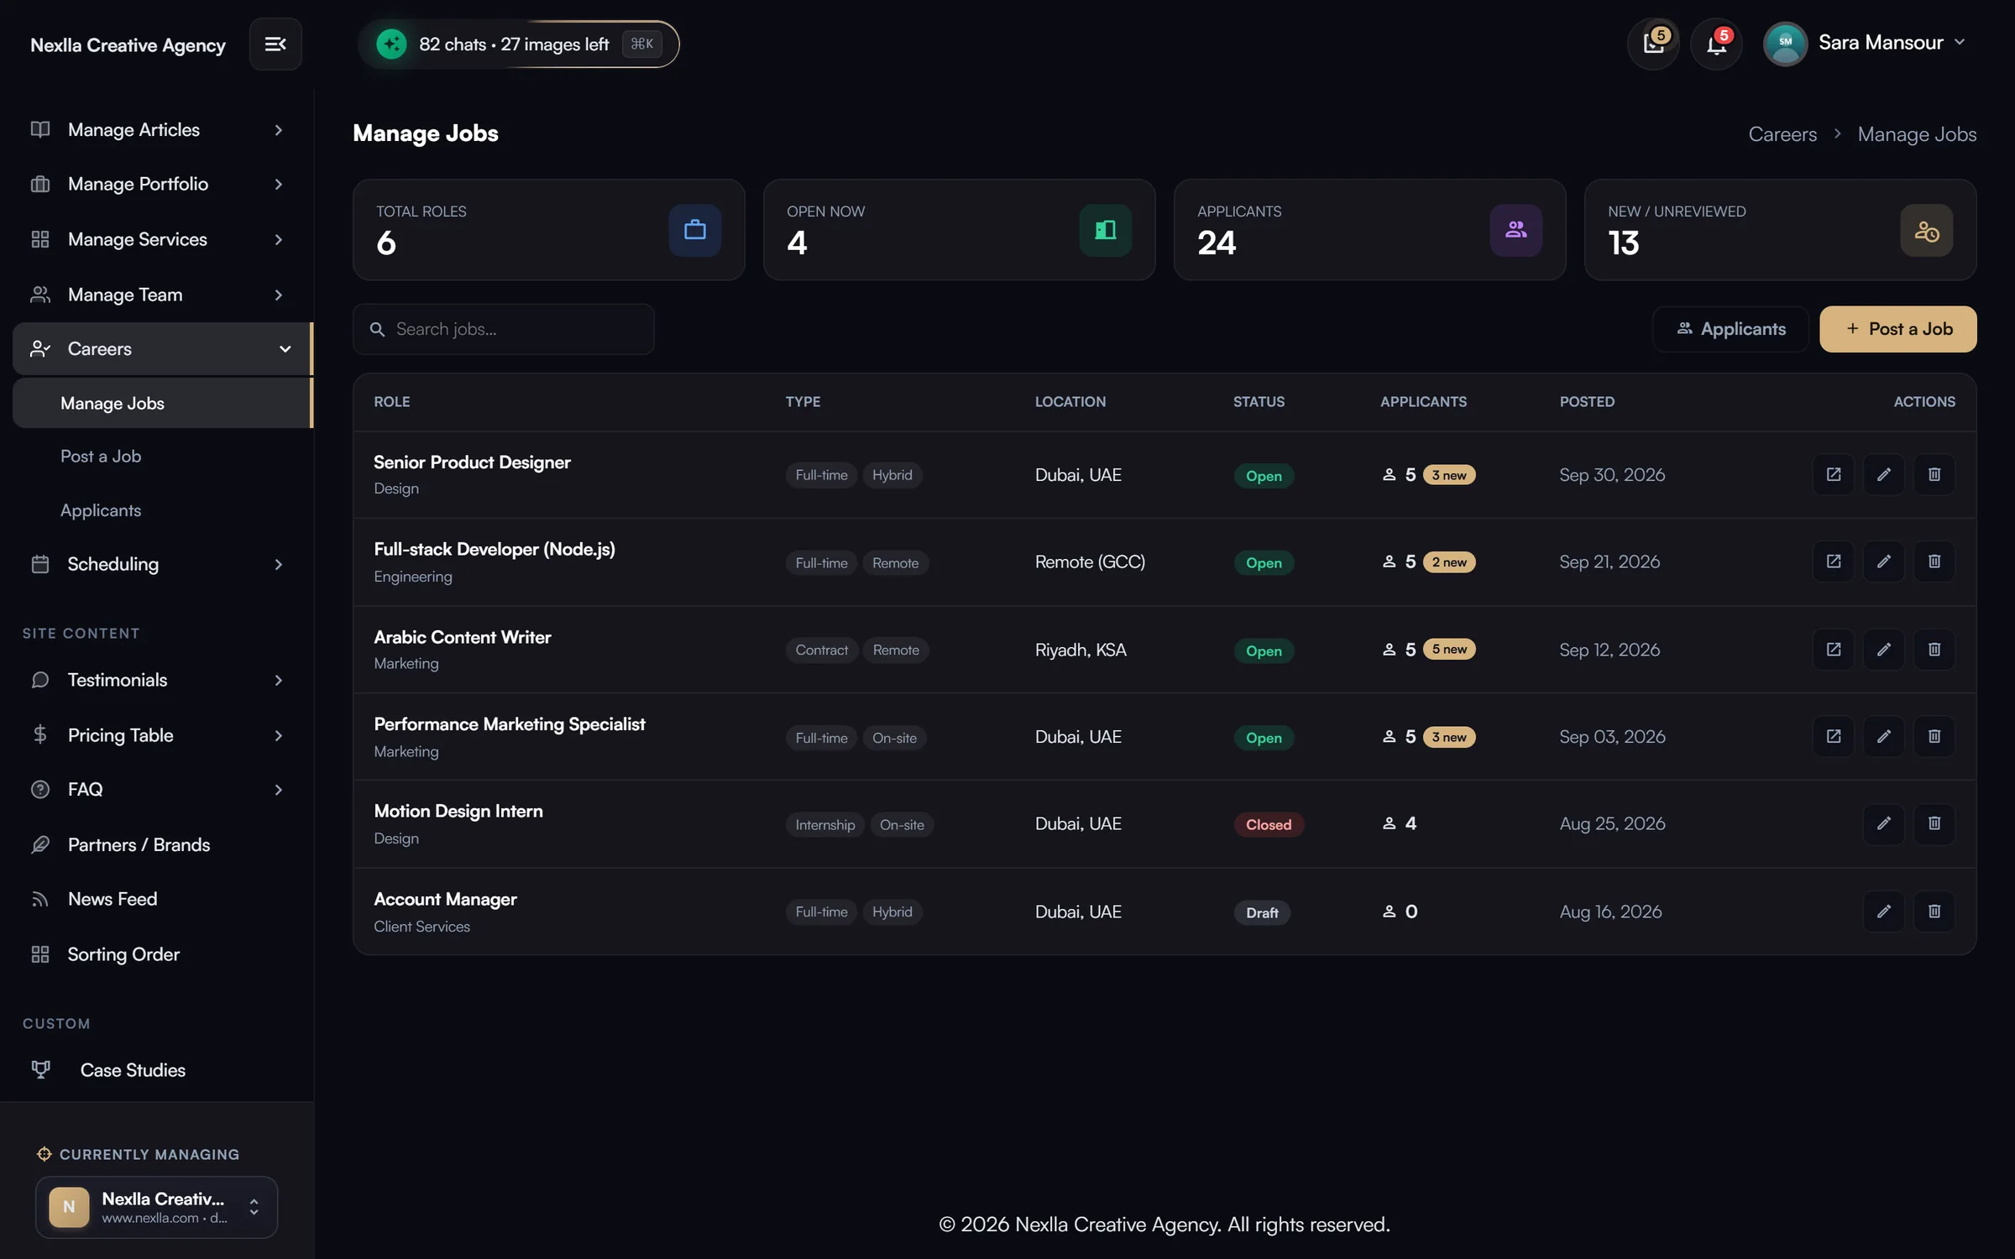2015x1259 pixels.
Task: Click the Search jobs field
Action: point(504,329)
